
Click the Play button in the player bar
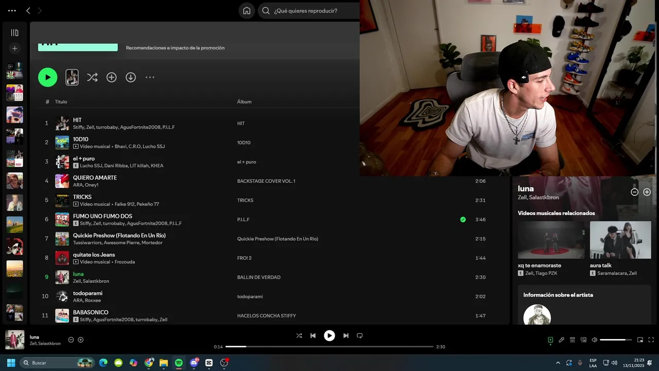point(329,335)
